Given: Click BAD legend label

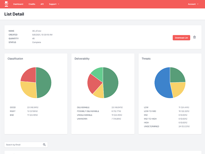Looking at the screenshot, I should [x=12, y=115].
